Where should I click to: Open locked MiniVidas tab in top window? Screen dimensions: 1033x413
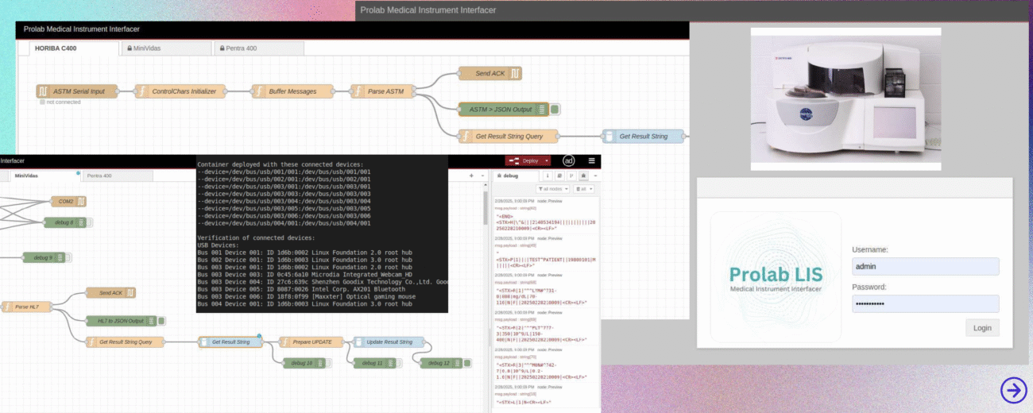pos(165,48)
